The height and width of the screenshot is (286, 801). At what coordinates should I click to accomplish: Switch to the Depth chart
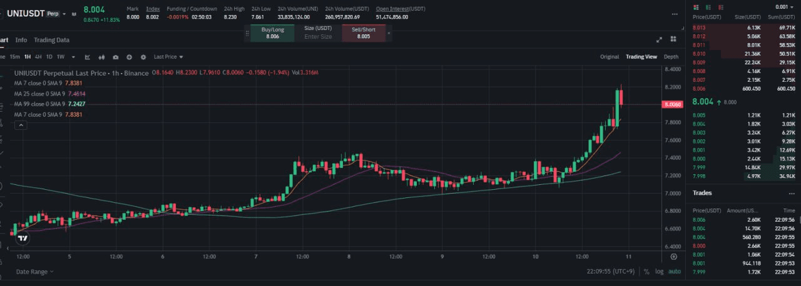pos(671,57)
